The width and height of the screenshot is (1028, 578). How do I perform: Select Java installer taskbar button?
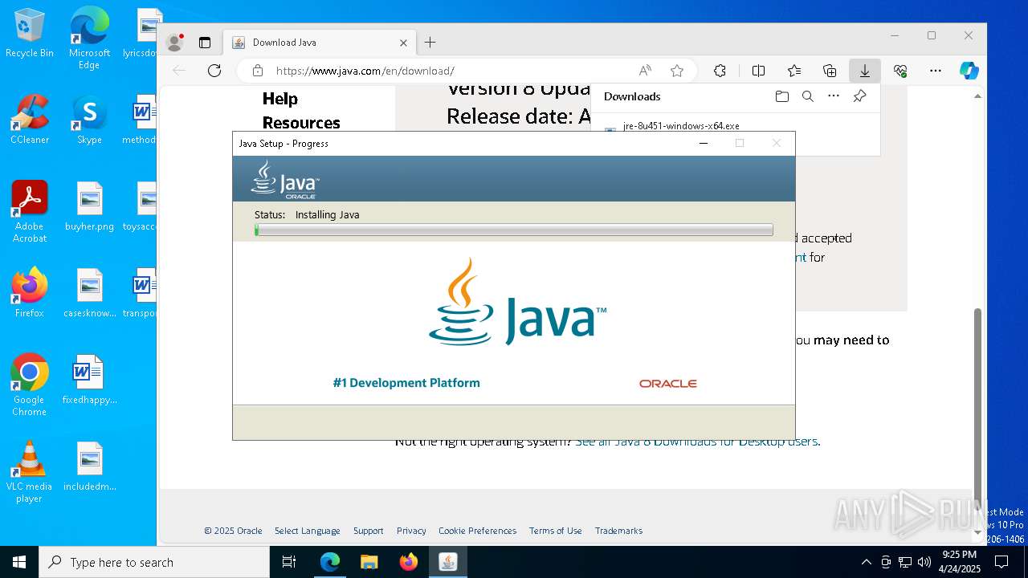click(x=448, y=562)
